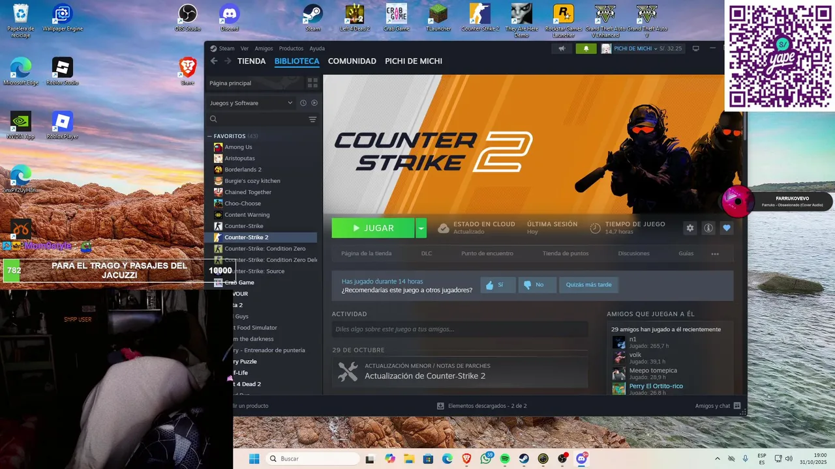Click Quizás más tarde button

point(589,285)
